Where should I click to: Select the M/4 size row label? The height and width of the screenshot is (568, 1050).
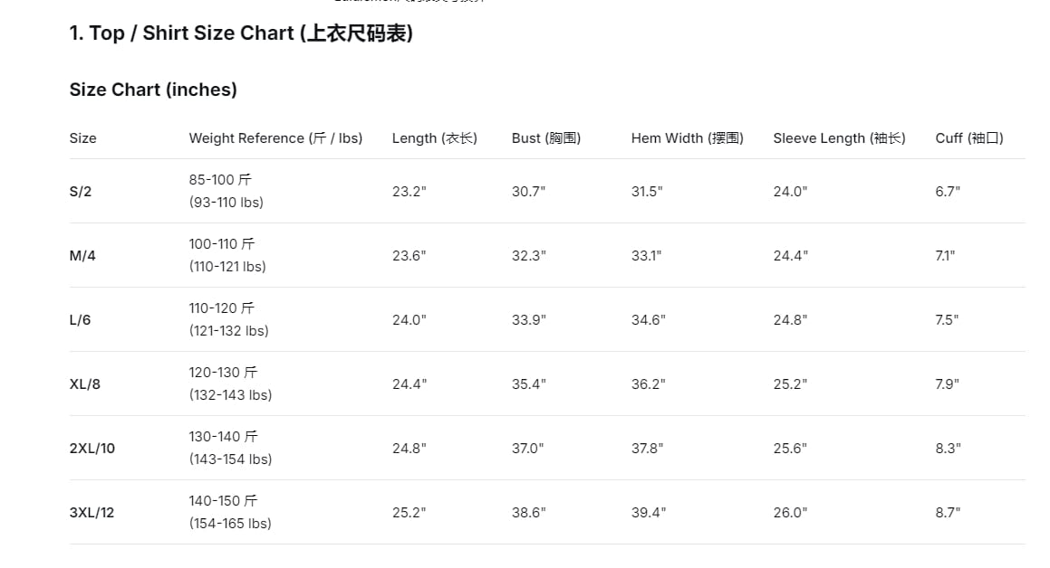[x=82, y=255]
